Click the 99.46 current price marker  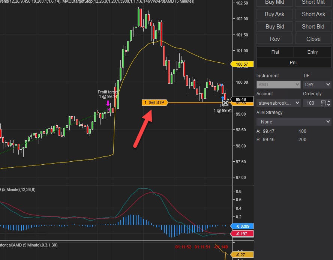tap(242, 99)
